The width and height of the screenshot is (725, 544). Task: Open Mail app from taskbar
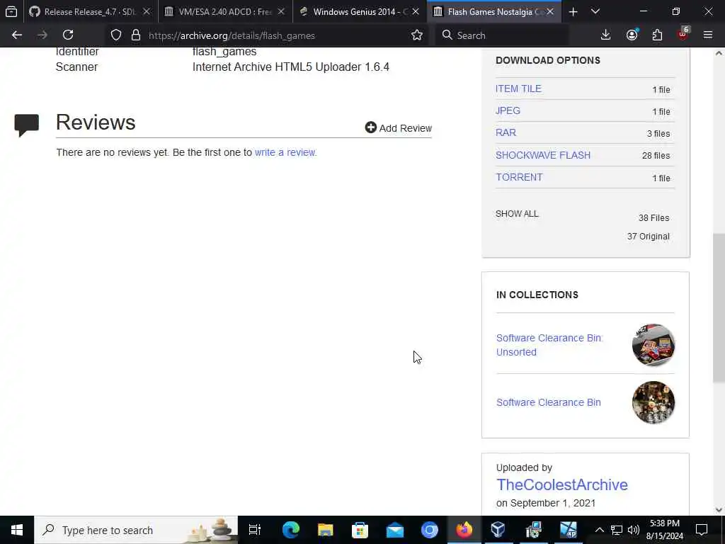[395, 530]
